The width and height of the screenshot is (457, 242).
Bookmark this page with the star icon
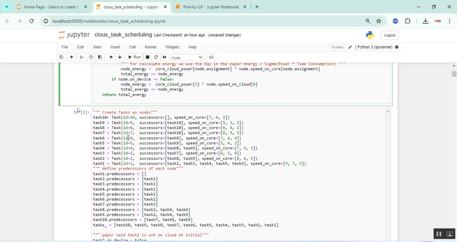pyautogui.click(x=379, y=21)
